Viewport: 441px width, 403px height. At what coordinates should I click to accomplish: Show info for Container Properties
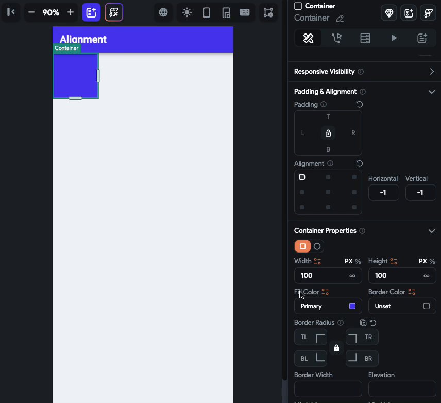point(362,231)
